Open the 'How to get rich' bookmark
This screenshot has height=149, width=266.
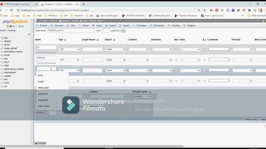tap(213, 16)
